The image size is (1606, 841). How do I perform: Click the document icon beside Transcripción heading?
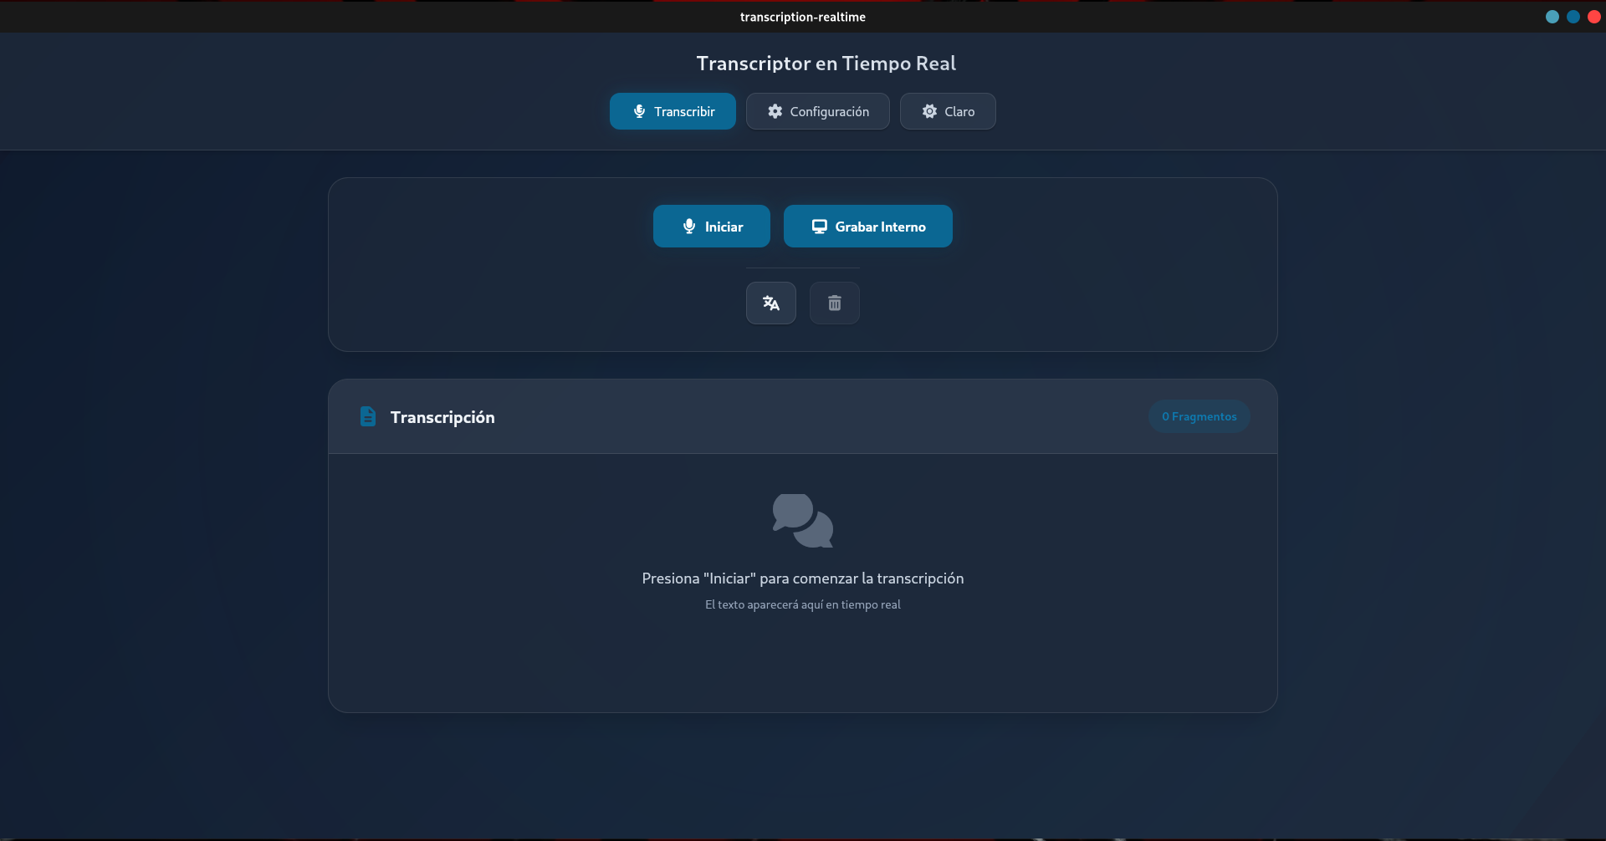tap(367, 416)
